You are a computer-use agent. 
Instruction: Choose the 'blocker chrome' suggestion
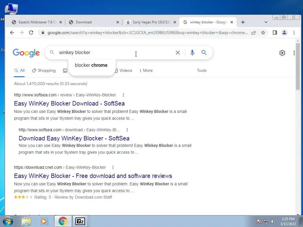(x=91, y=65)
